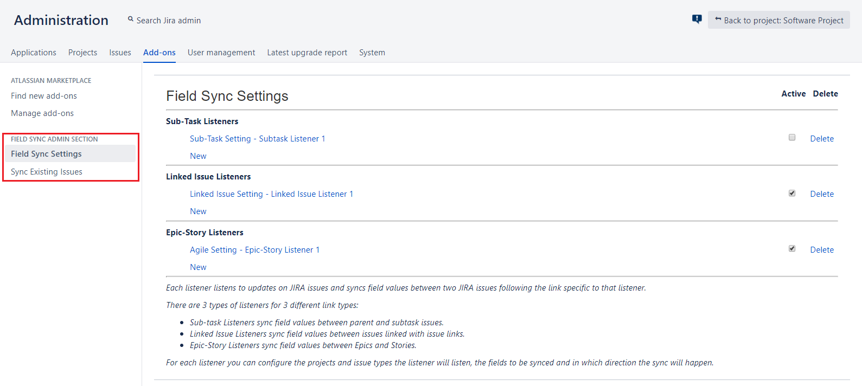
Task: Focus the Search Jira admin field
Action: (x=169, y=21)
